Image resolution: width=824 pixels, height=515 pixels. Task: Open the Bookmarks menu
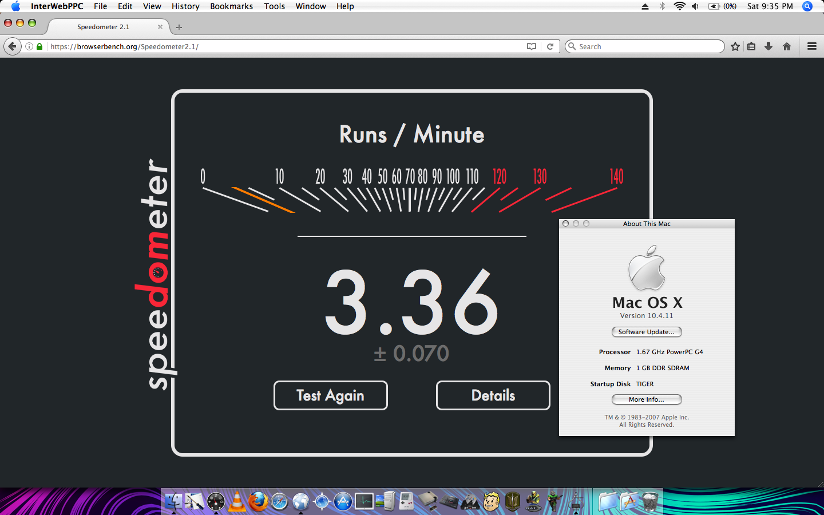point(231,6)
